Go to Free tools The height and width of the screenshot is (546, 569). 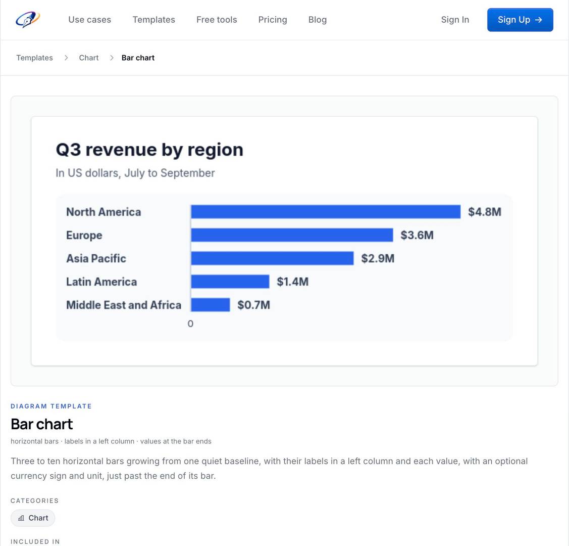(217, 20)
